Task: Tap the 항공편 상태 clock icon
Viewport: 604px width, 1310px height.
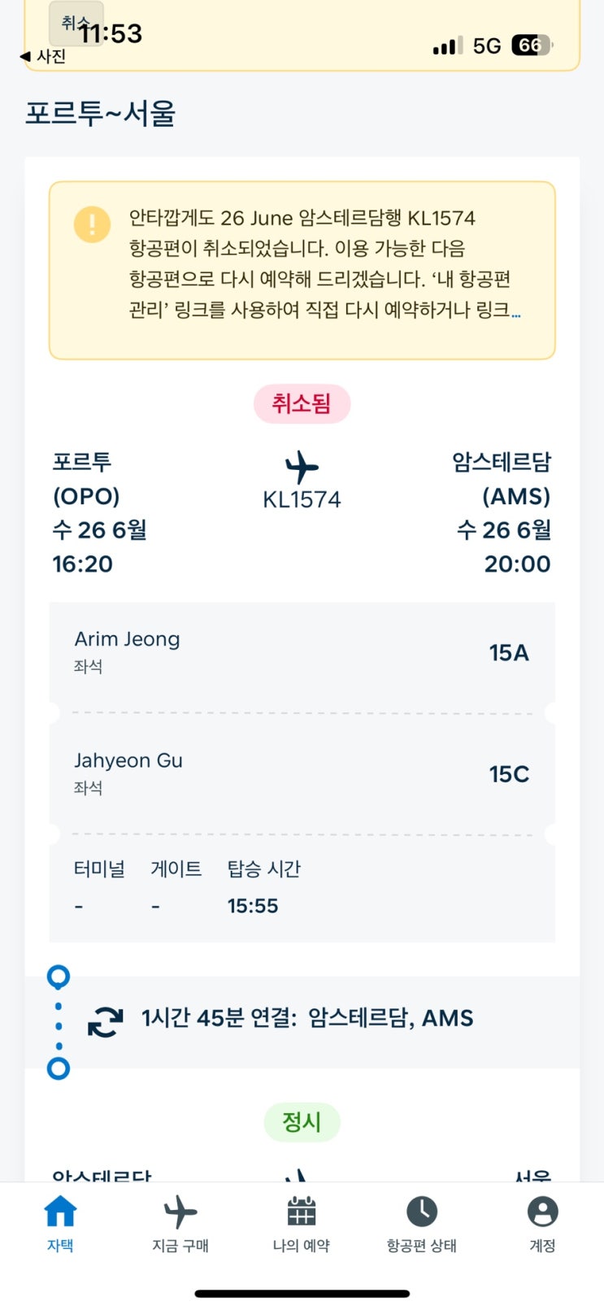Action: (421, 1212)
